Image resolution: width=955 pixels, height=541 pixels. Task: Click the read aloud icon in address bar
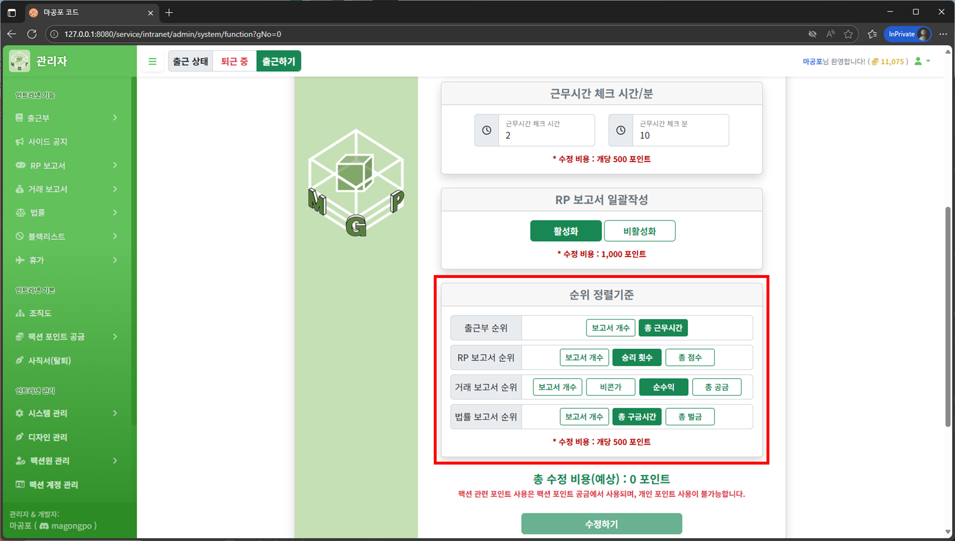click(x=830, y=34)
